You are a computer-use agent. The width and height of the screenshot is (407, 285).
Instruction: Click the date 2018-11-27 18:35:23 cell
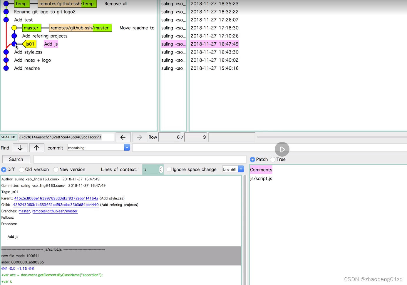pos(215,4)
